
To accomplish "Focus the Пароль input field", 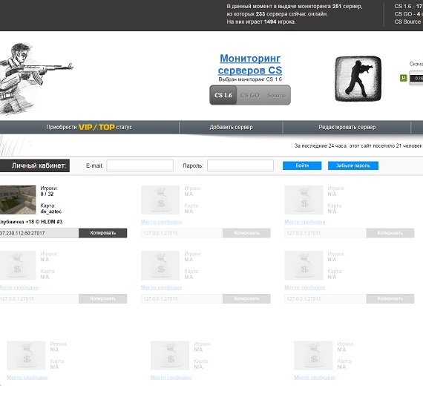I will coord(240,165).
